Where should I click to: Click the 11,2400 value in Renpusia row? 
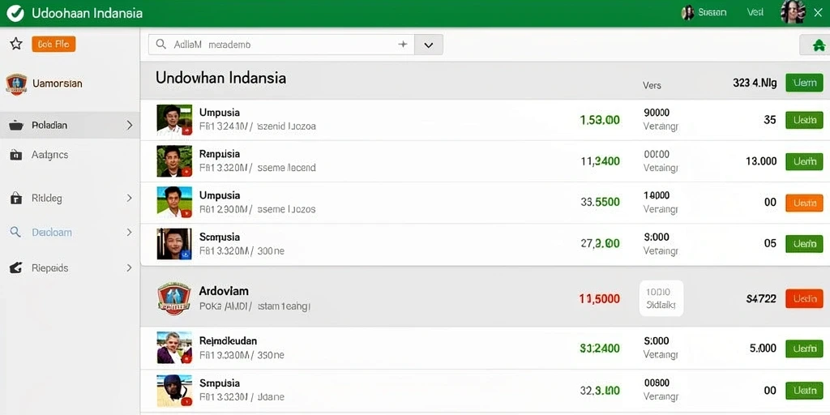point(601,161)
